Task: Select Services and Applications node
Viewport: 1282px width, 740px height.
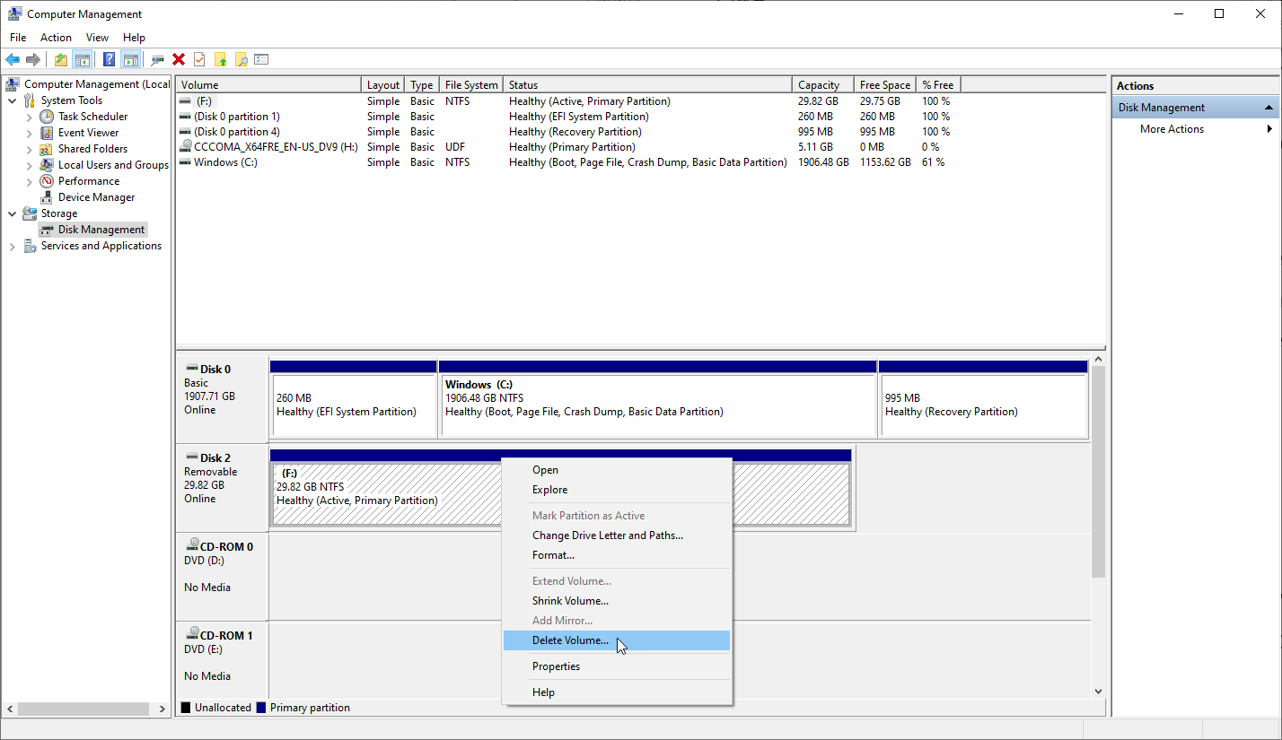Action: 101,246
